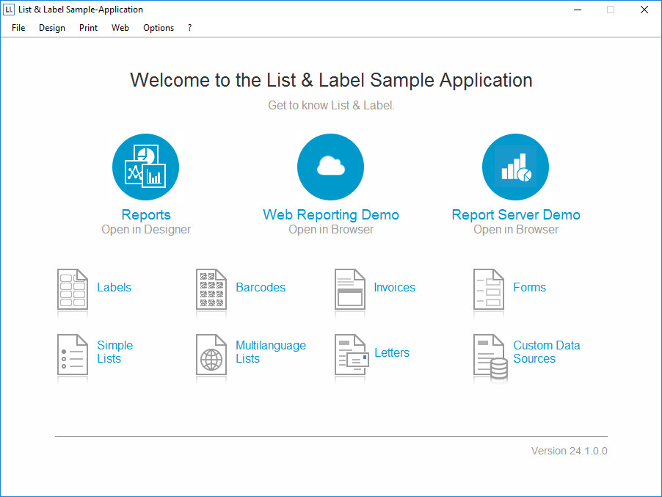Image resolution: width=662 pixels, height=497 pixels.
Task: Open the Web menu
Action: (120, 28)
